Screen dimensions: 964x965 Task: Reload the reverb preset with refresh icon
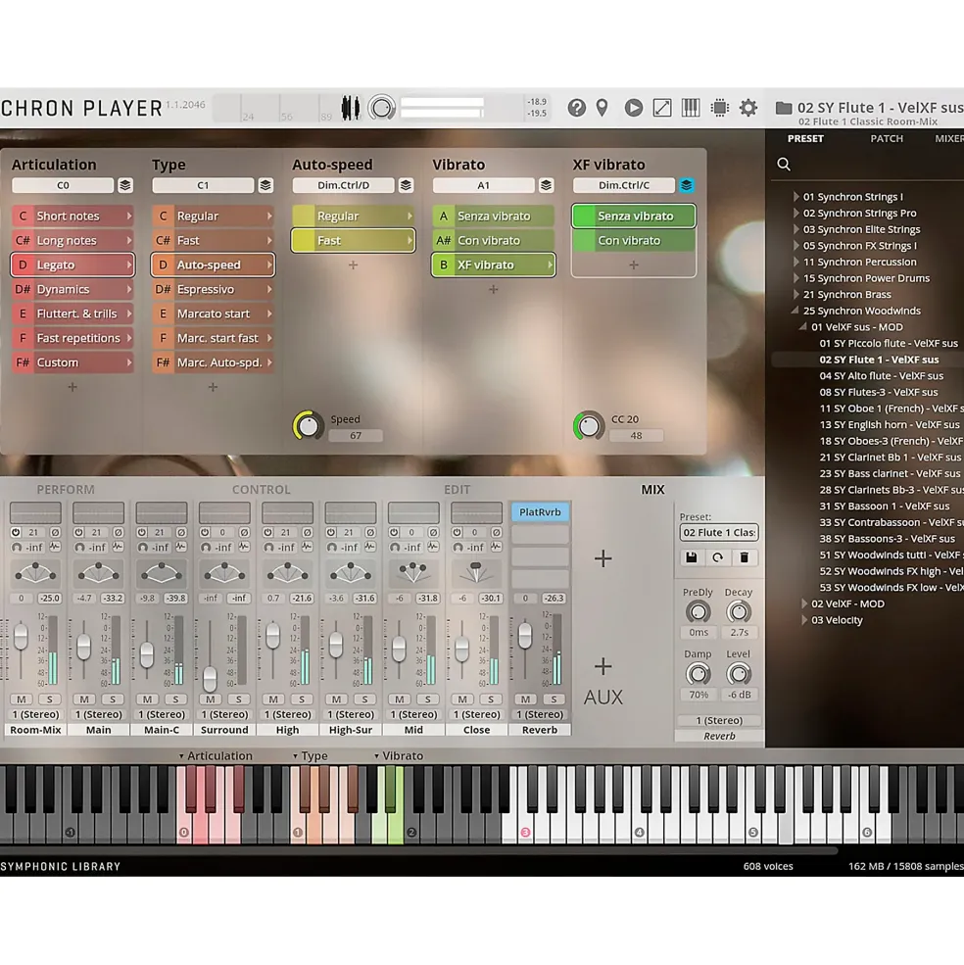point(718,557)
